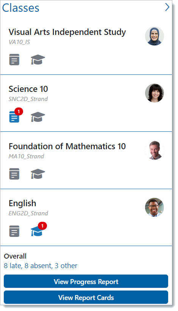Viewport: 178px width, 311px height.
Task: Open English assignments document icon
Action: click(14, 231)
